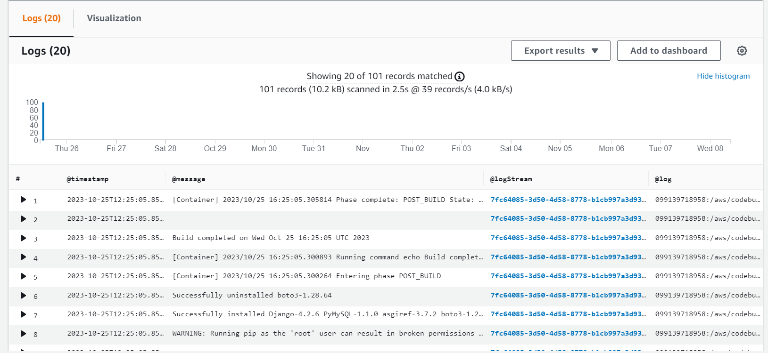Click 'WARNING: Running pip as the root' message
The image size is (768, 353).
click(328, 334)
